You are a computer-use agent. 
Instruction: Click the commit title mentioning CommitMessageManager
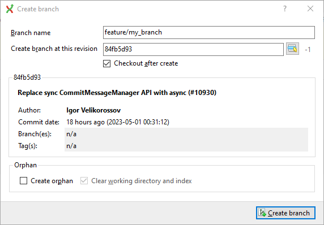117,93
